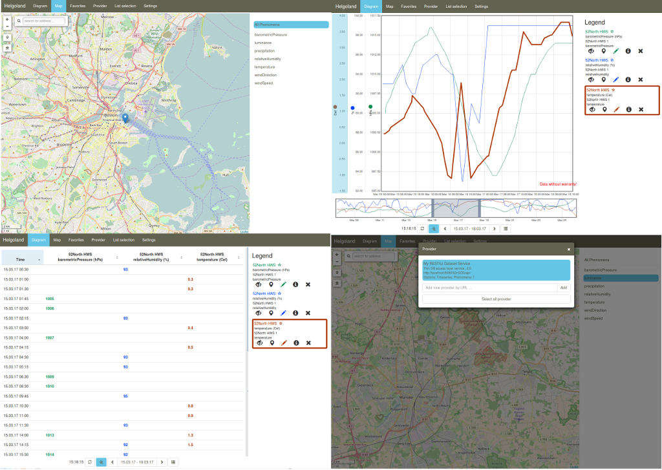Open Settings tab in Boston map panel navbar
Image resolution: width=662 pixels, height=470 pixels.
150,6
